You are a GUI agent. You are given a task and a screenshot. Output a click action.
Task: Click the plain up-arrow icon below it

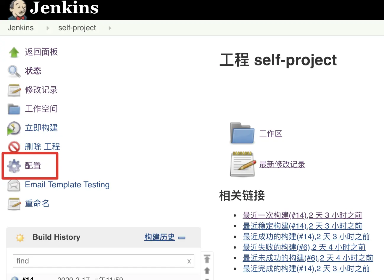pyautogui.click(x=207, y=271)
